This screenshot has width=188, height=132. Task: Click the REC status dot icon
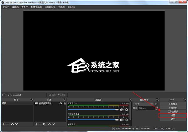(133, 129)
